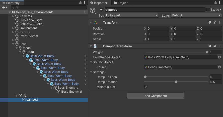Screen dimensions: 223x117
Task: Open object picker for Source field
Action: [220, 67]
